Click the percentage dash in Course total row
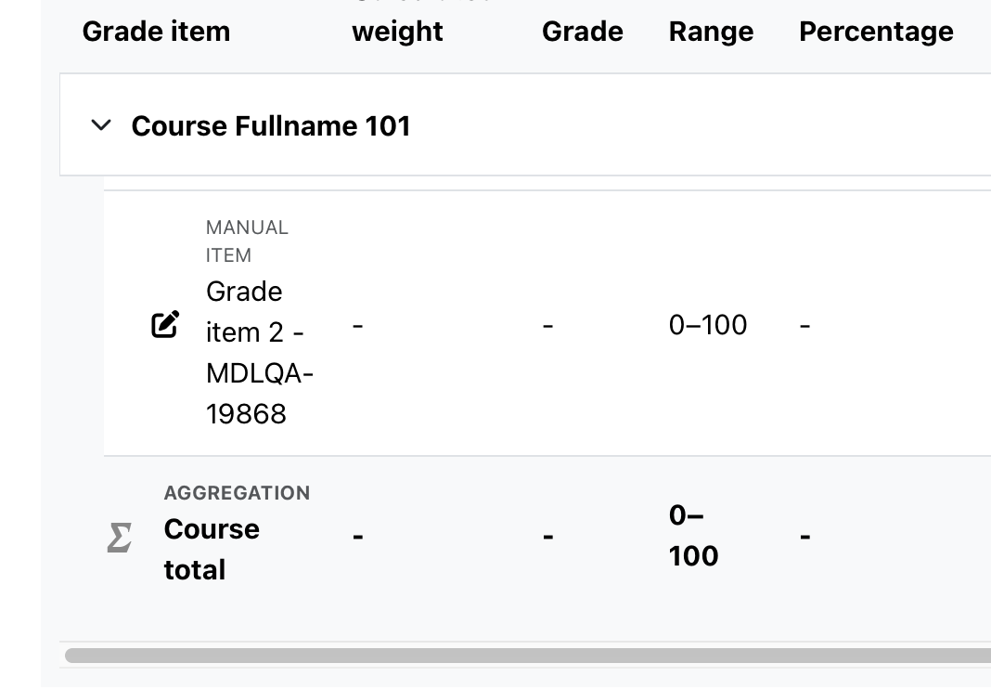991x689 pixels. click(x=804, y=537)
